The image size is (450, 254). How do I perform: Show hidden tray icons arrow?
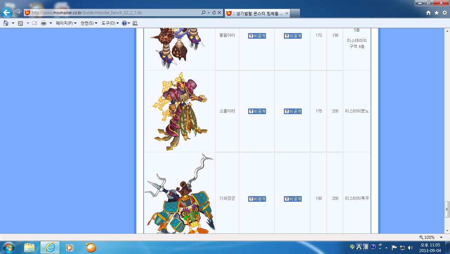pos(386,247)
